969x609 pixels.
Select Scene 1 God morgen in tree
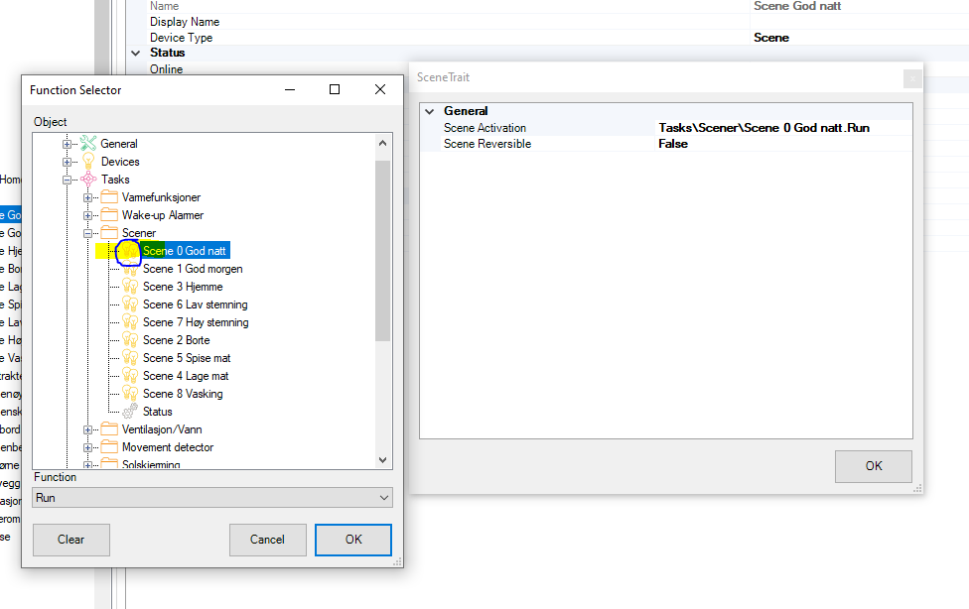pyautogui.click(x=193, y=269)
